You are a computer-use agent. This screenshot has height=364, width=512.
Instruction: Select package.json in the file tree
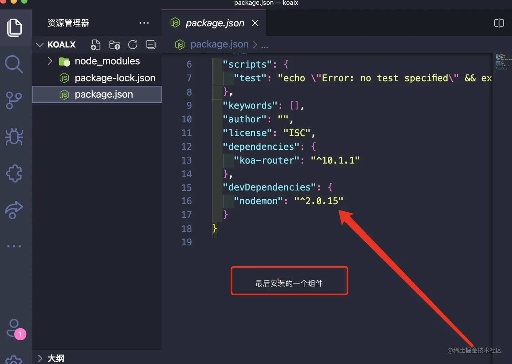point(97,94)
